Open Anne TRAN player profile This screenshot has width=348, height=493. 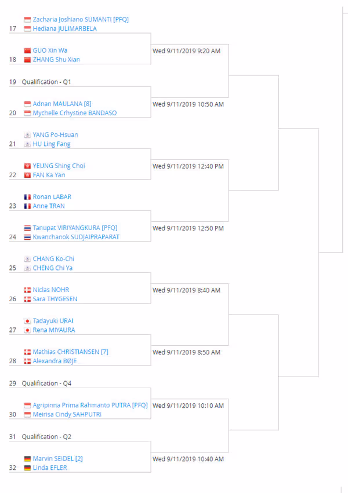49,206
